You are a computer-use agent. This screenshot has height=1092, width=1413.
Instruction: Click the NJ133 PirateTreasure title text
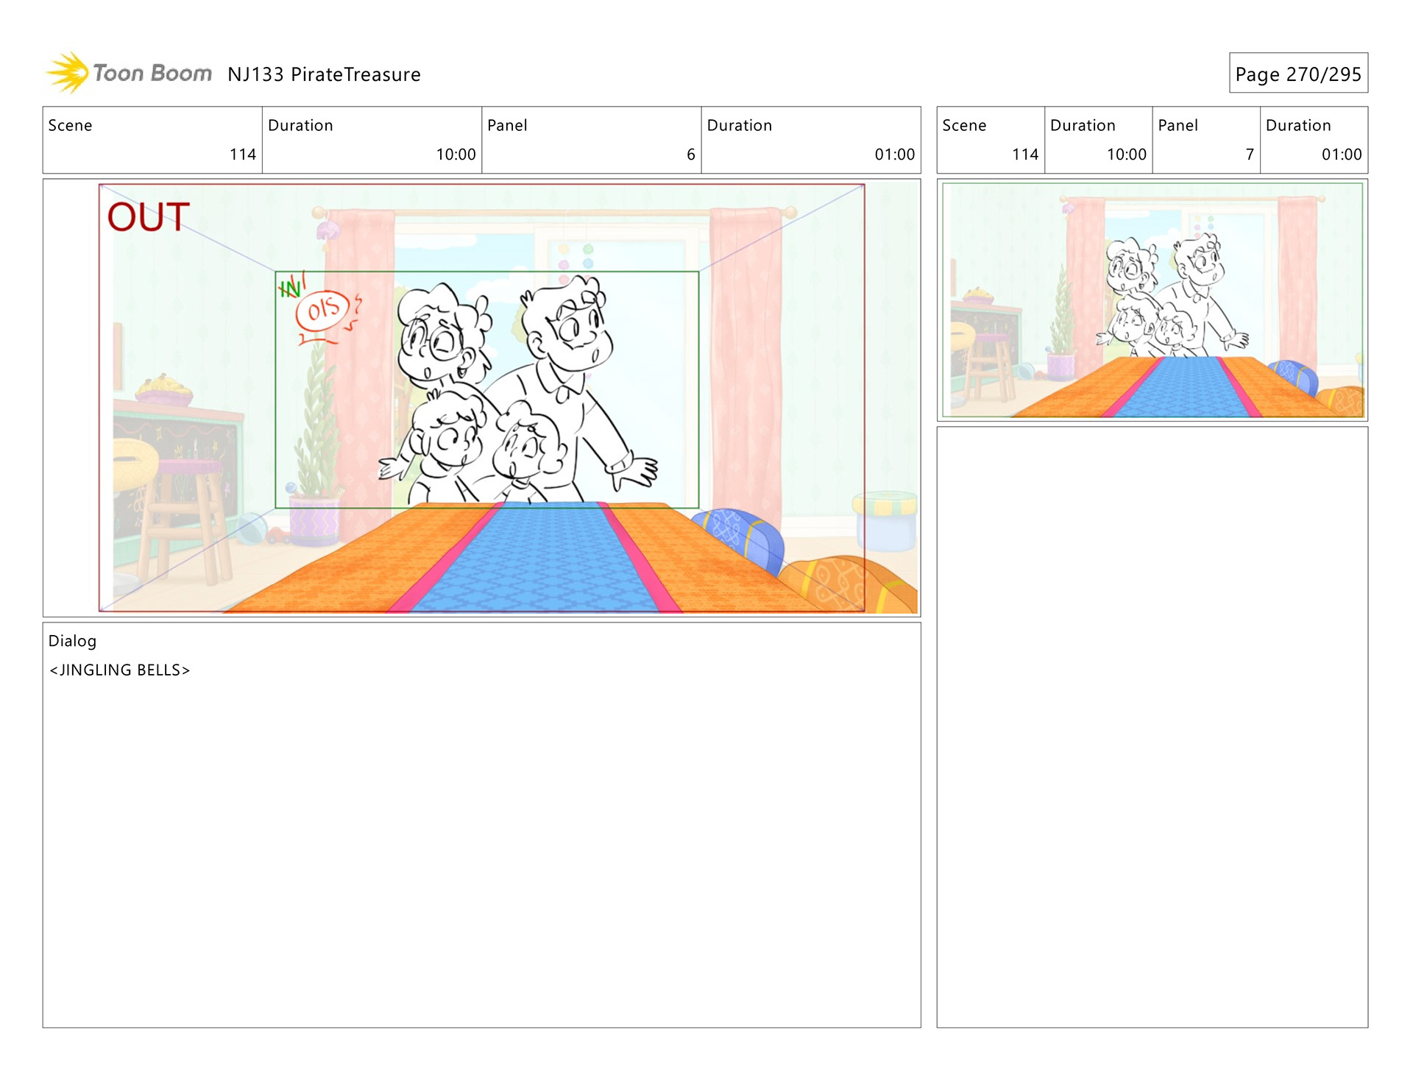(x=324, y=74)
